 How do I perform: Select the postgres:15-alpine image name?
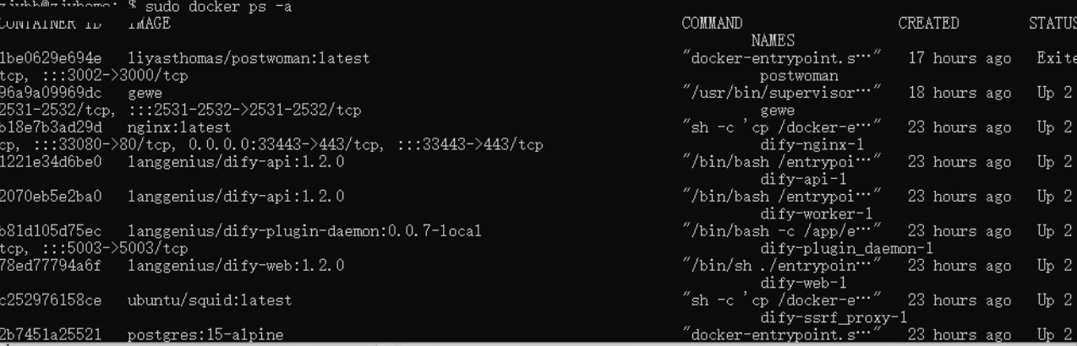pyautogui.click(x=205, y=335)
